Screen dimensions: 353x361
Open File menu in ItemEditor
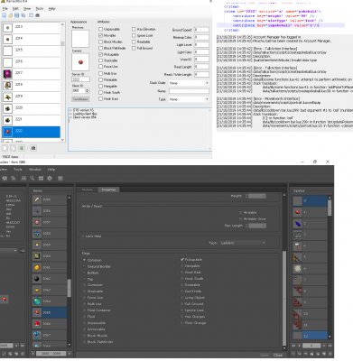tap(5, 9)
